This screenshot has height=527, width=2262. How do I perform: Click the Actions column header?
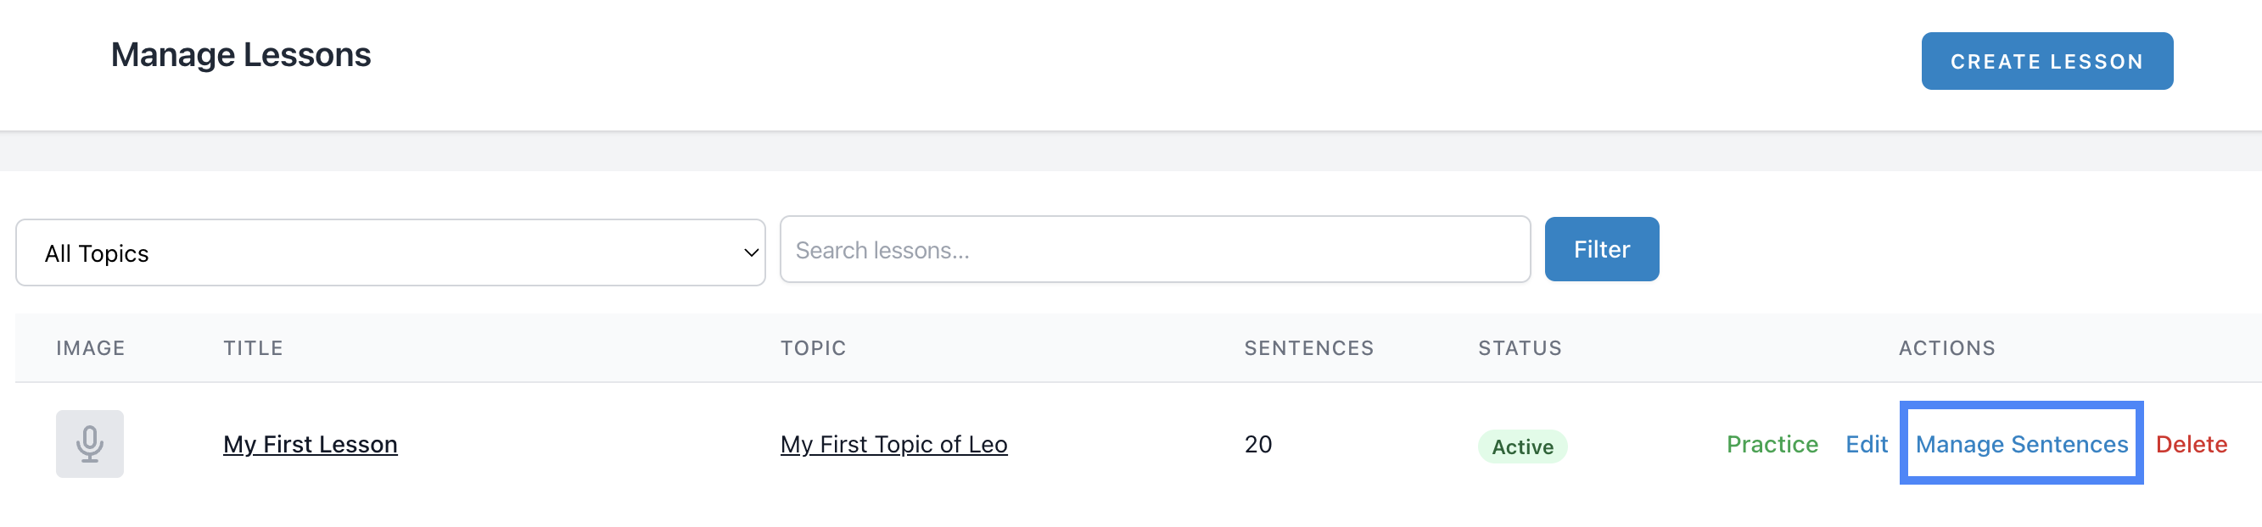[1946, 348]
